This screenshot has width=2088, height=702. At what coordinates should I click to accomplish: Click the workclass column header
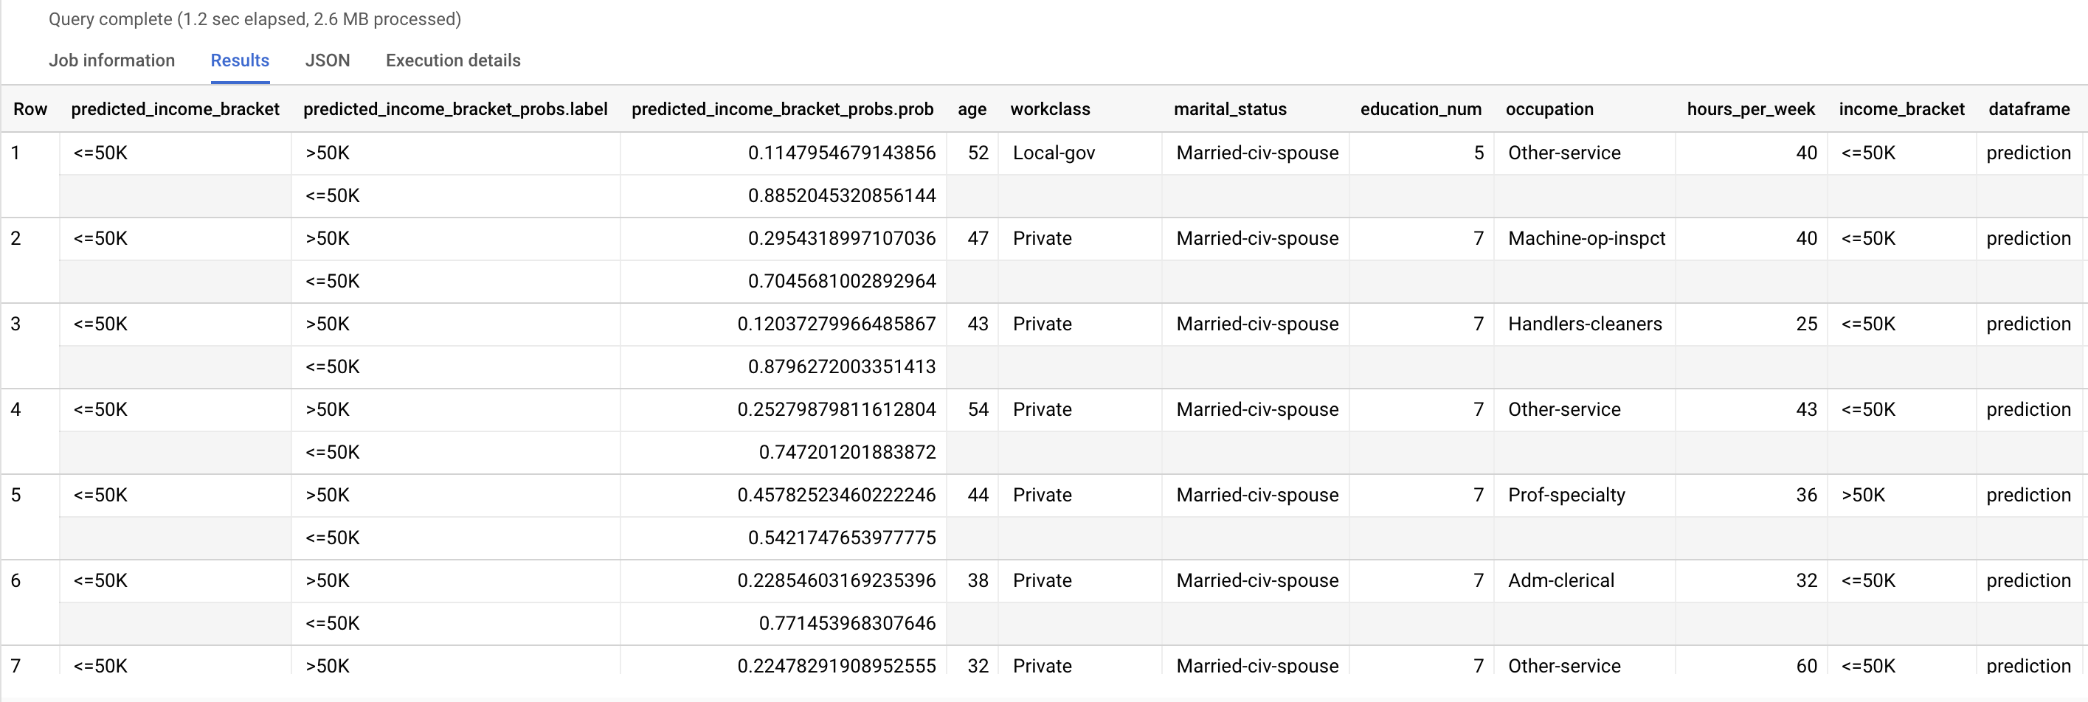pos(1050,109)
